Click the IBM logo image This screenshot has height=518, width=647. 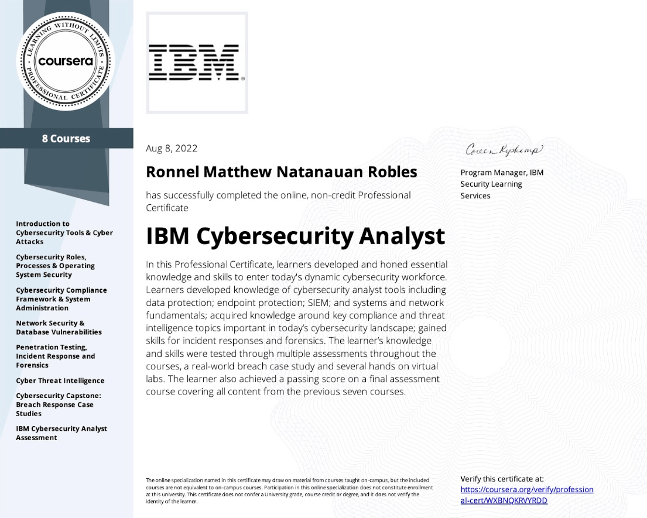coord(197,63)
